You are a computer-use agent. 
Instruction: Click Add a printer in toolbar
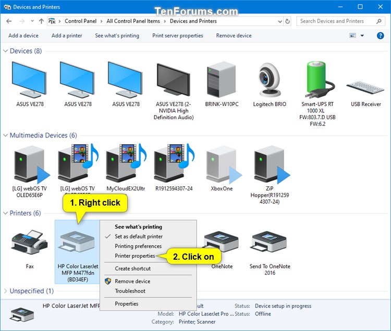coord(67,35)
